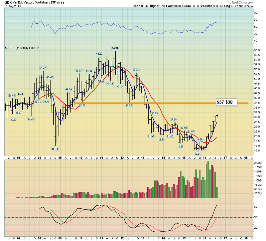Click the 27.36 price label
266x241 pixels.
(173, 120)
